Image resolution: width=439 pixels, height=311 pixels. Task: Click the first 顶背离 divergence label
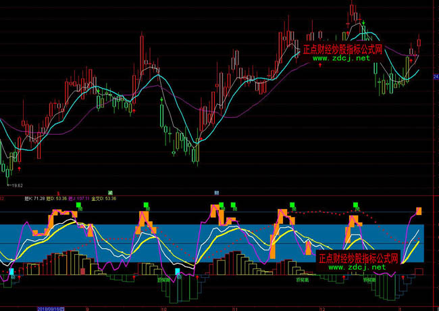pyautogui.click(x=165, y=279)
